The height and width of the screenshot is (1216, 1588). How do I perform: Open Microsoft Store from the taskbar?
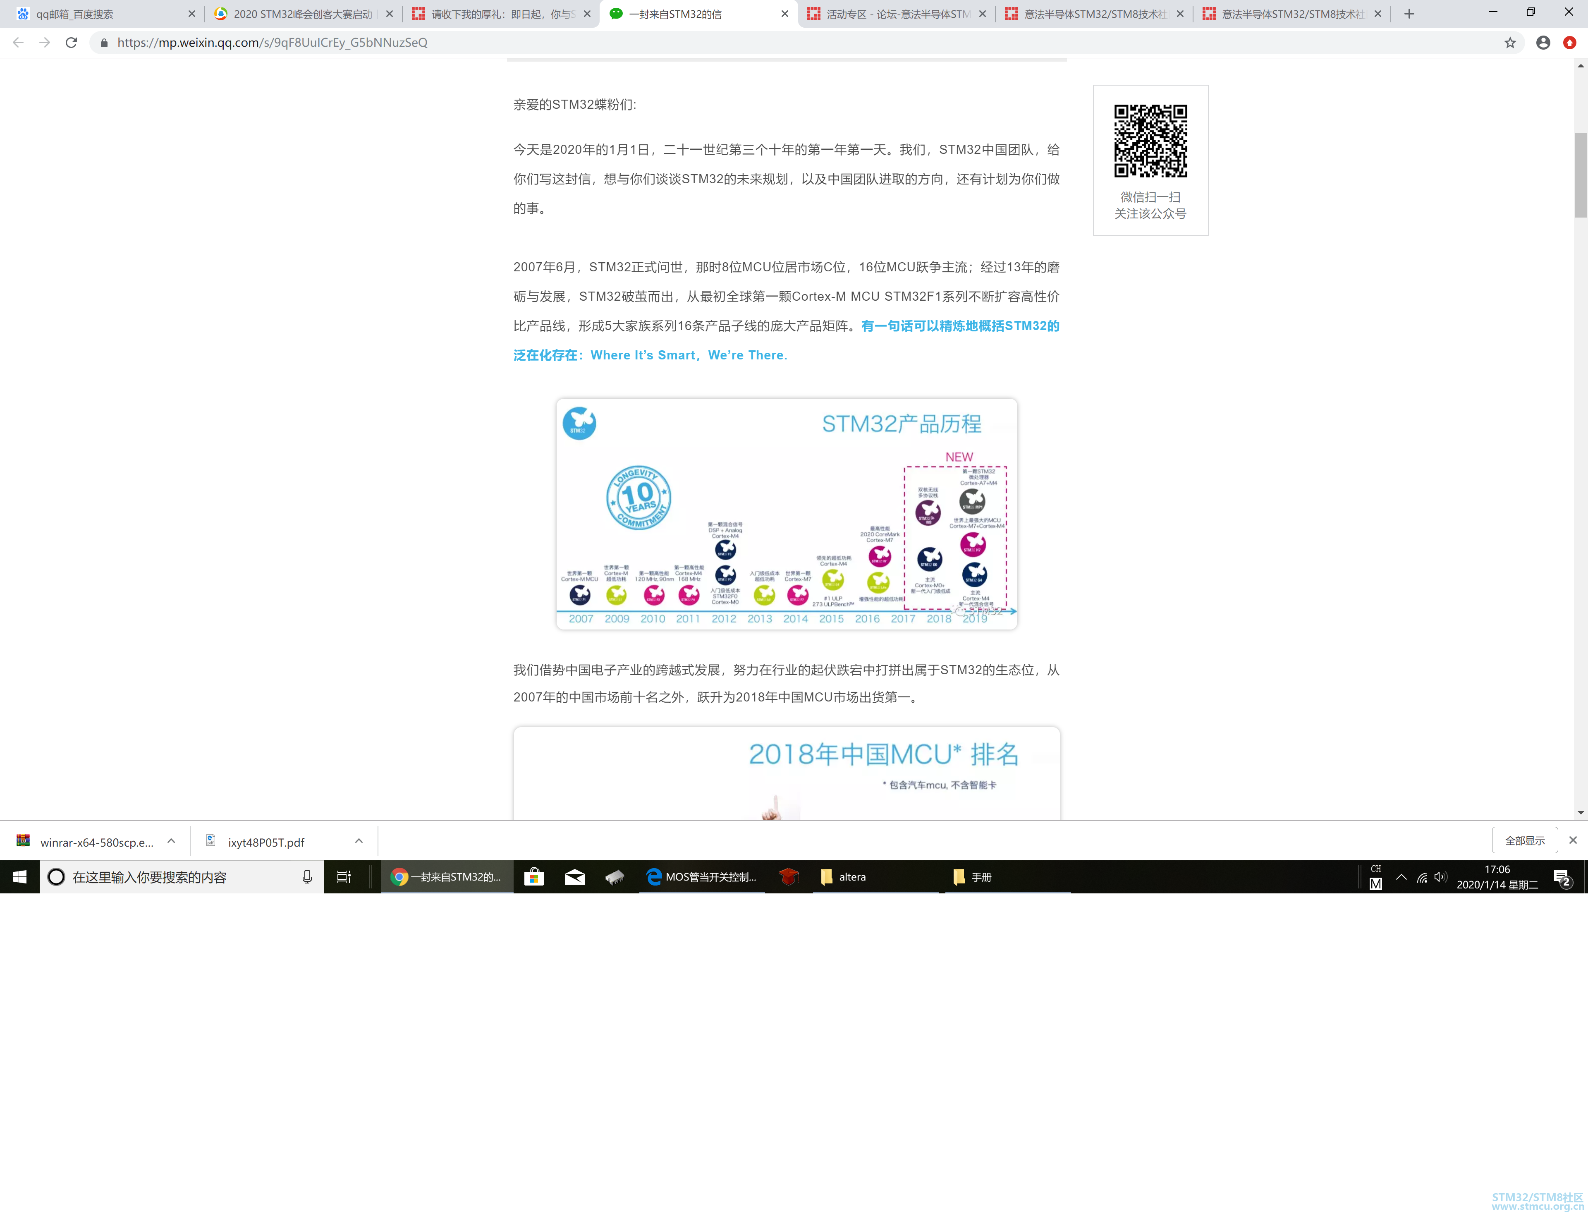point(534,876)
